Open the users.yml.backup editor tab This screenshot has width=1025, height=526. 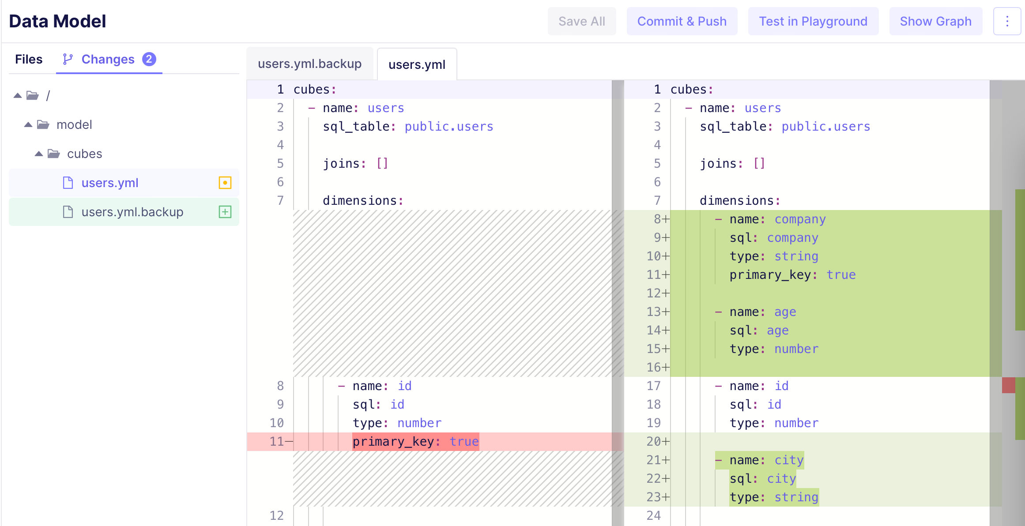click(309, 64)
